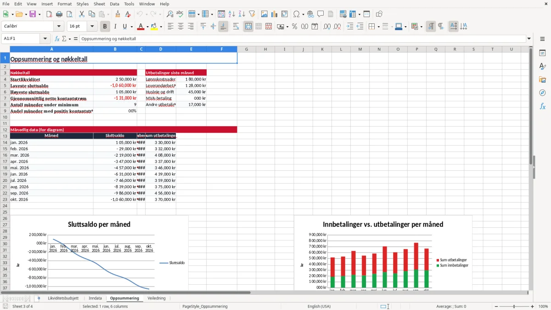Open Font Color dropdown arrow
The height and width of the screenshot is (310, 551).
pos(147,27)
